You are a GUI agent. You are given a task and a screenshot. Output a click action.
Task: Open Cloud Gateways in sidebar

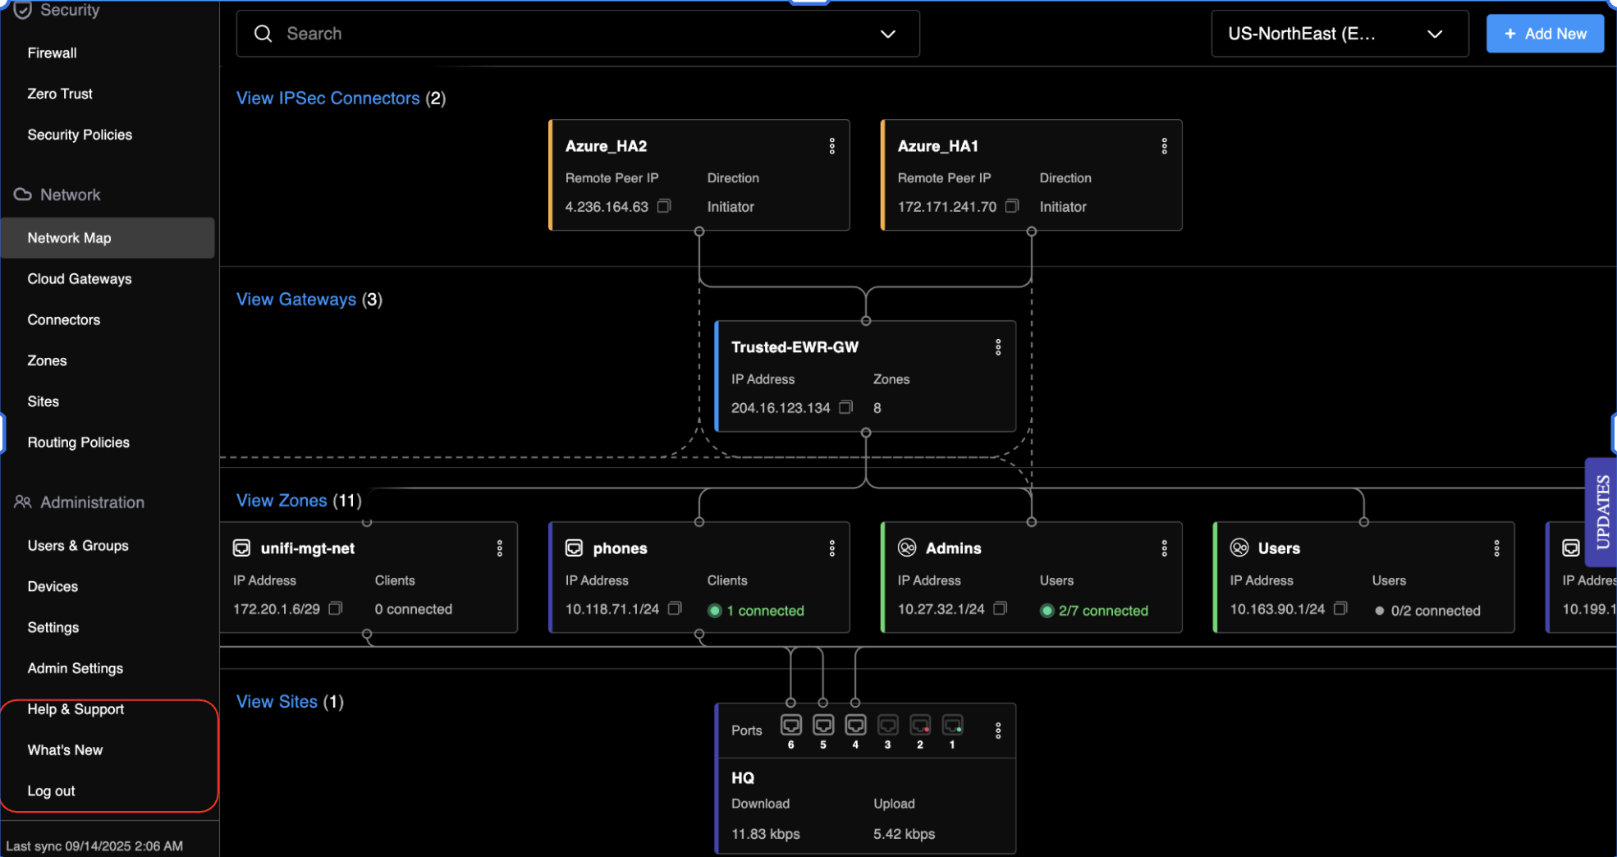(x=80, y=279)
